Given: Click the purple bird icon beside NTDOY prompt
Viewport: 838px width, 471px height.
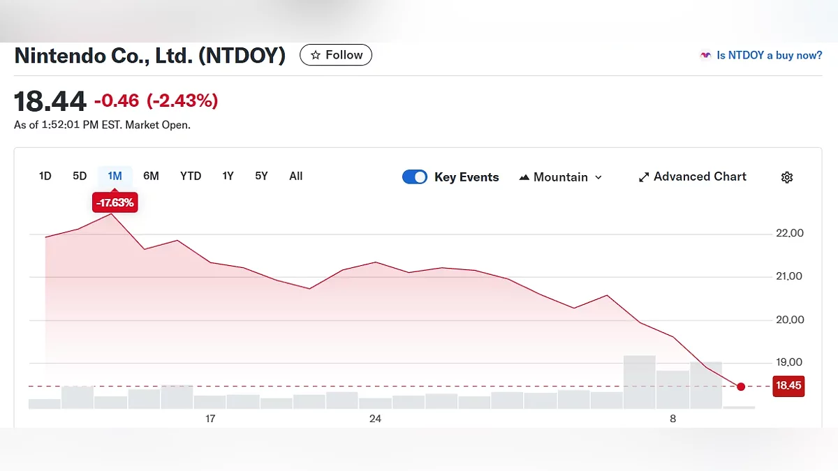Looking at the screenshot, I should 705,55.
